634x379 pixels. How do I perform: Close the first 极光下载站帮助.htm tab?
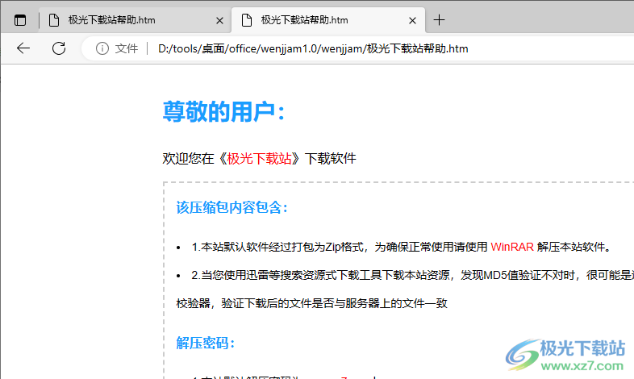(219, 21)
